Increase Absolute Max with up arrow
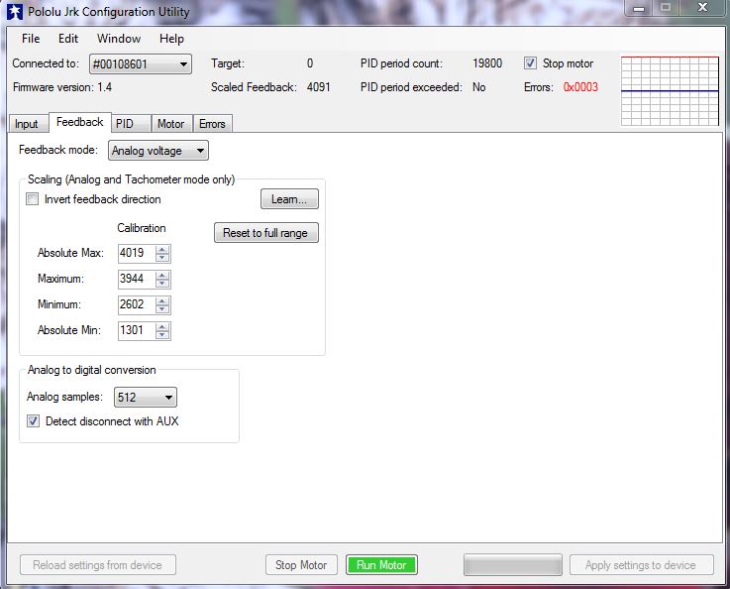This screenshot has height=589, width=730. coord(162,249)
